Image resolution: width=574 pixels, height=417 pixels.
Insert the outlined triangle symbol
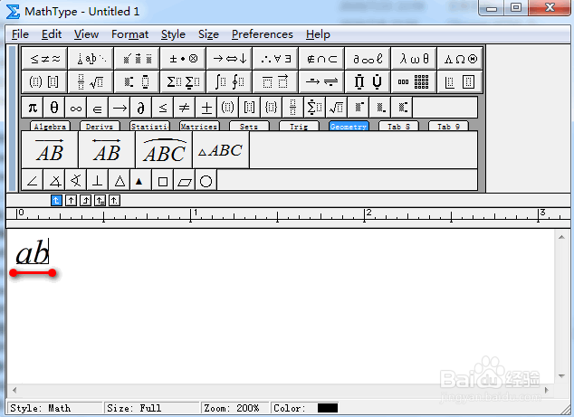(120, 180)
